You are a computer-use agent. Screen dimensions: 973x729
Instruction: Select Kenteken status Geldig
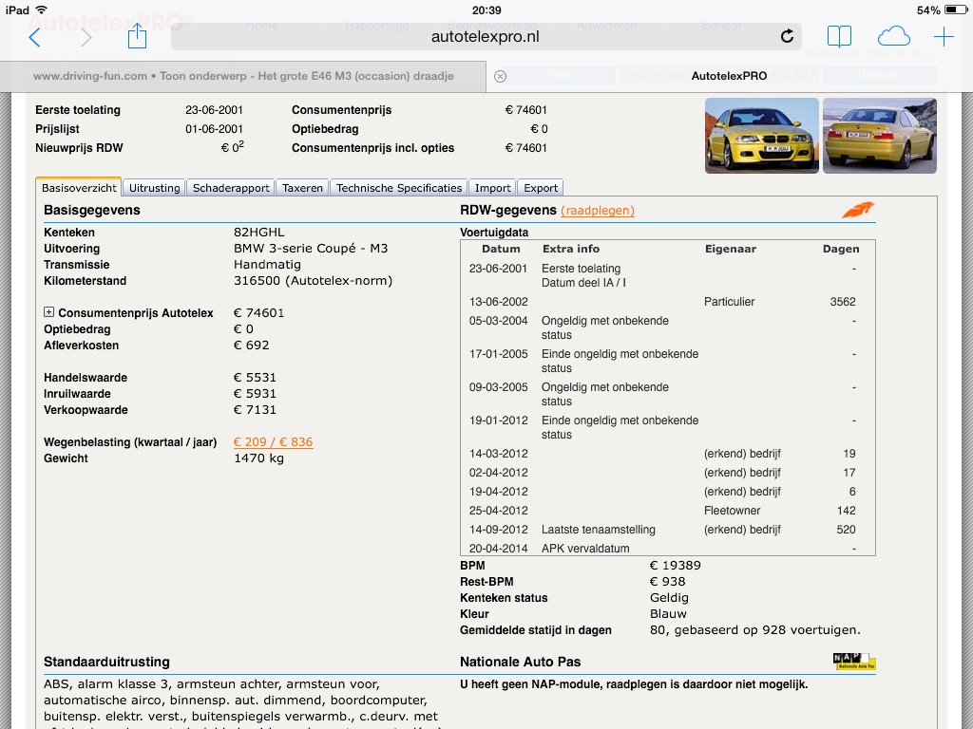[669, 598]
